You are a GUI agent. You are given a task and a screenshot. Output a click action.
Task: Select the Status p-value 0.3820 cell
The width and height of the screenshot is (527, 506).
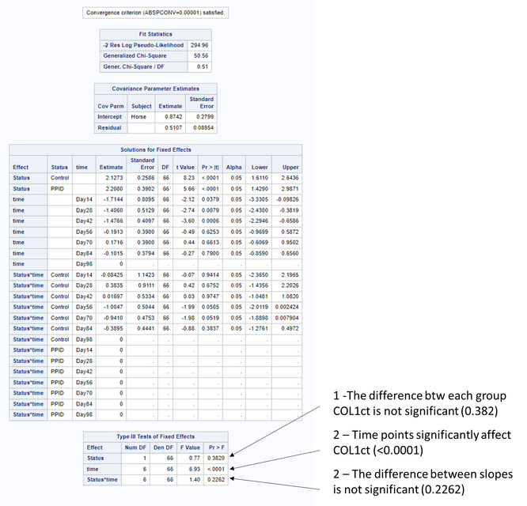(x=216, y=458)
